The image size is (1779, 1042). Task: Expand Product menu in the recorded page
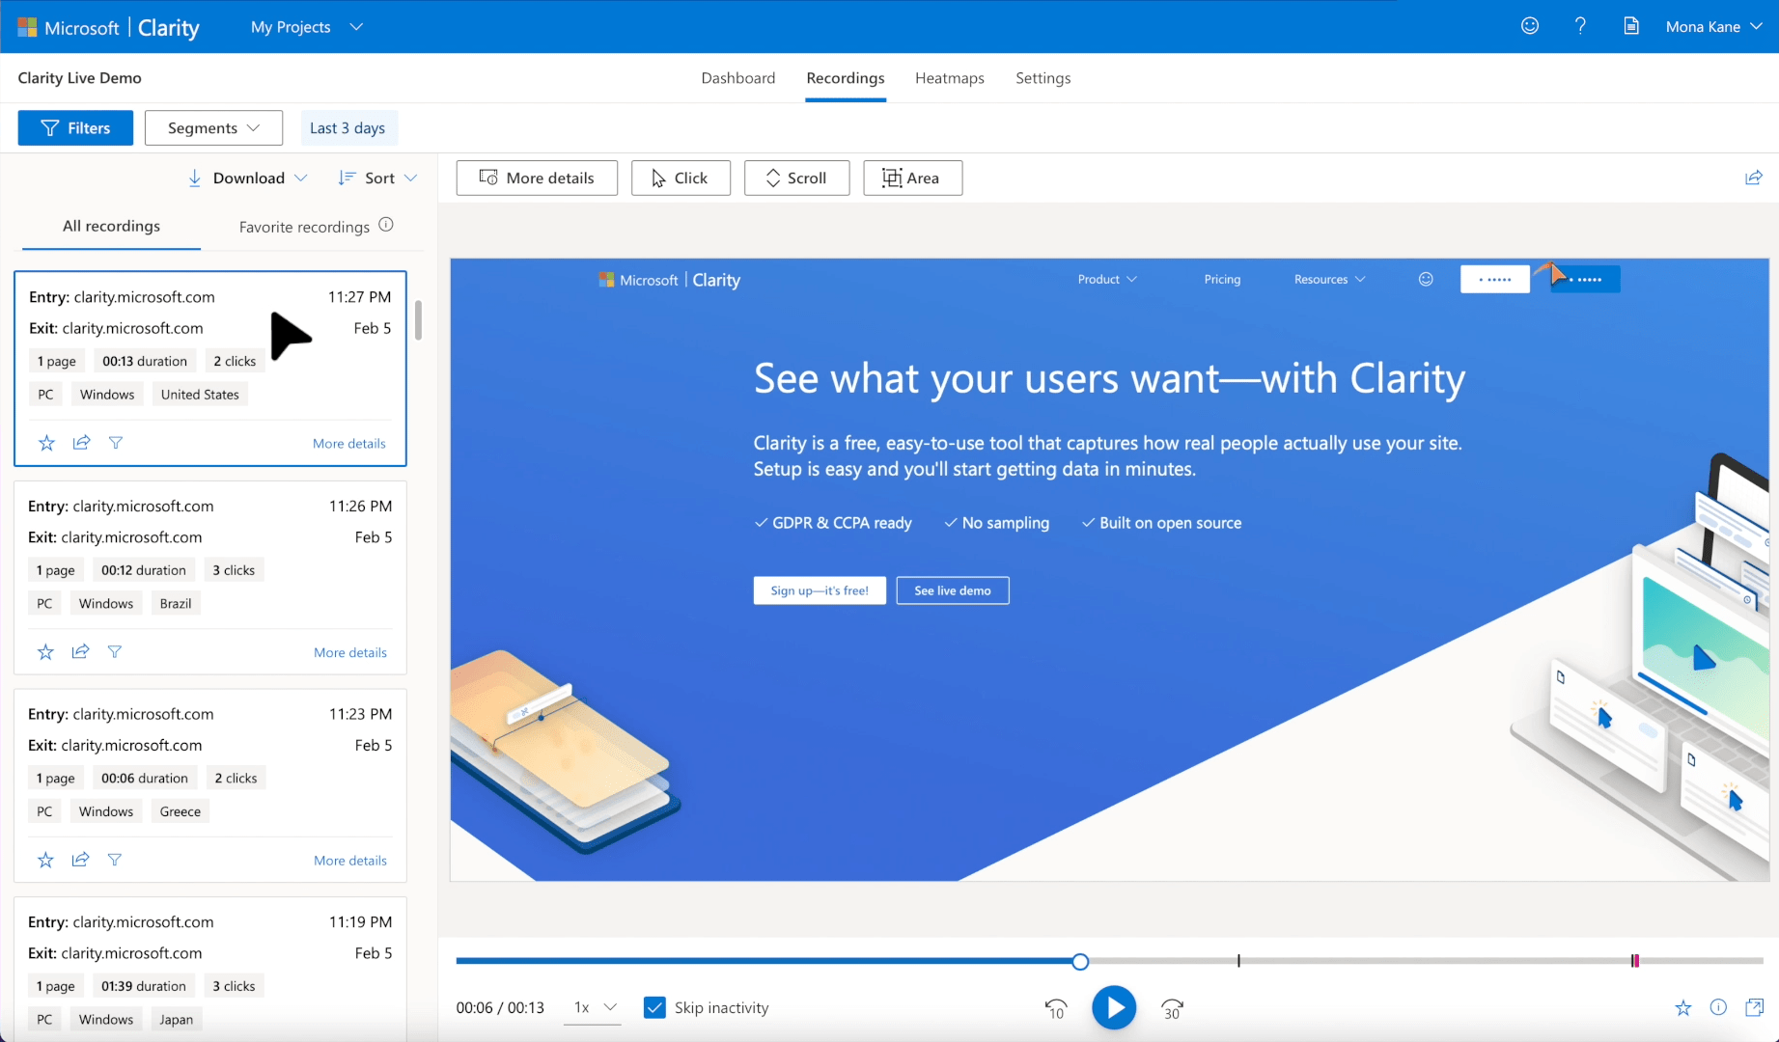click(x=1107, y=279)
